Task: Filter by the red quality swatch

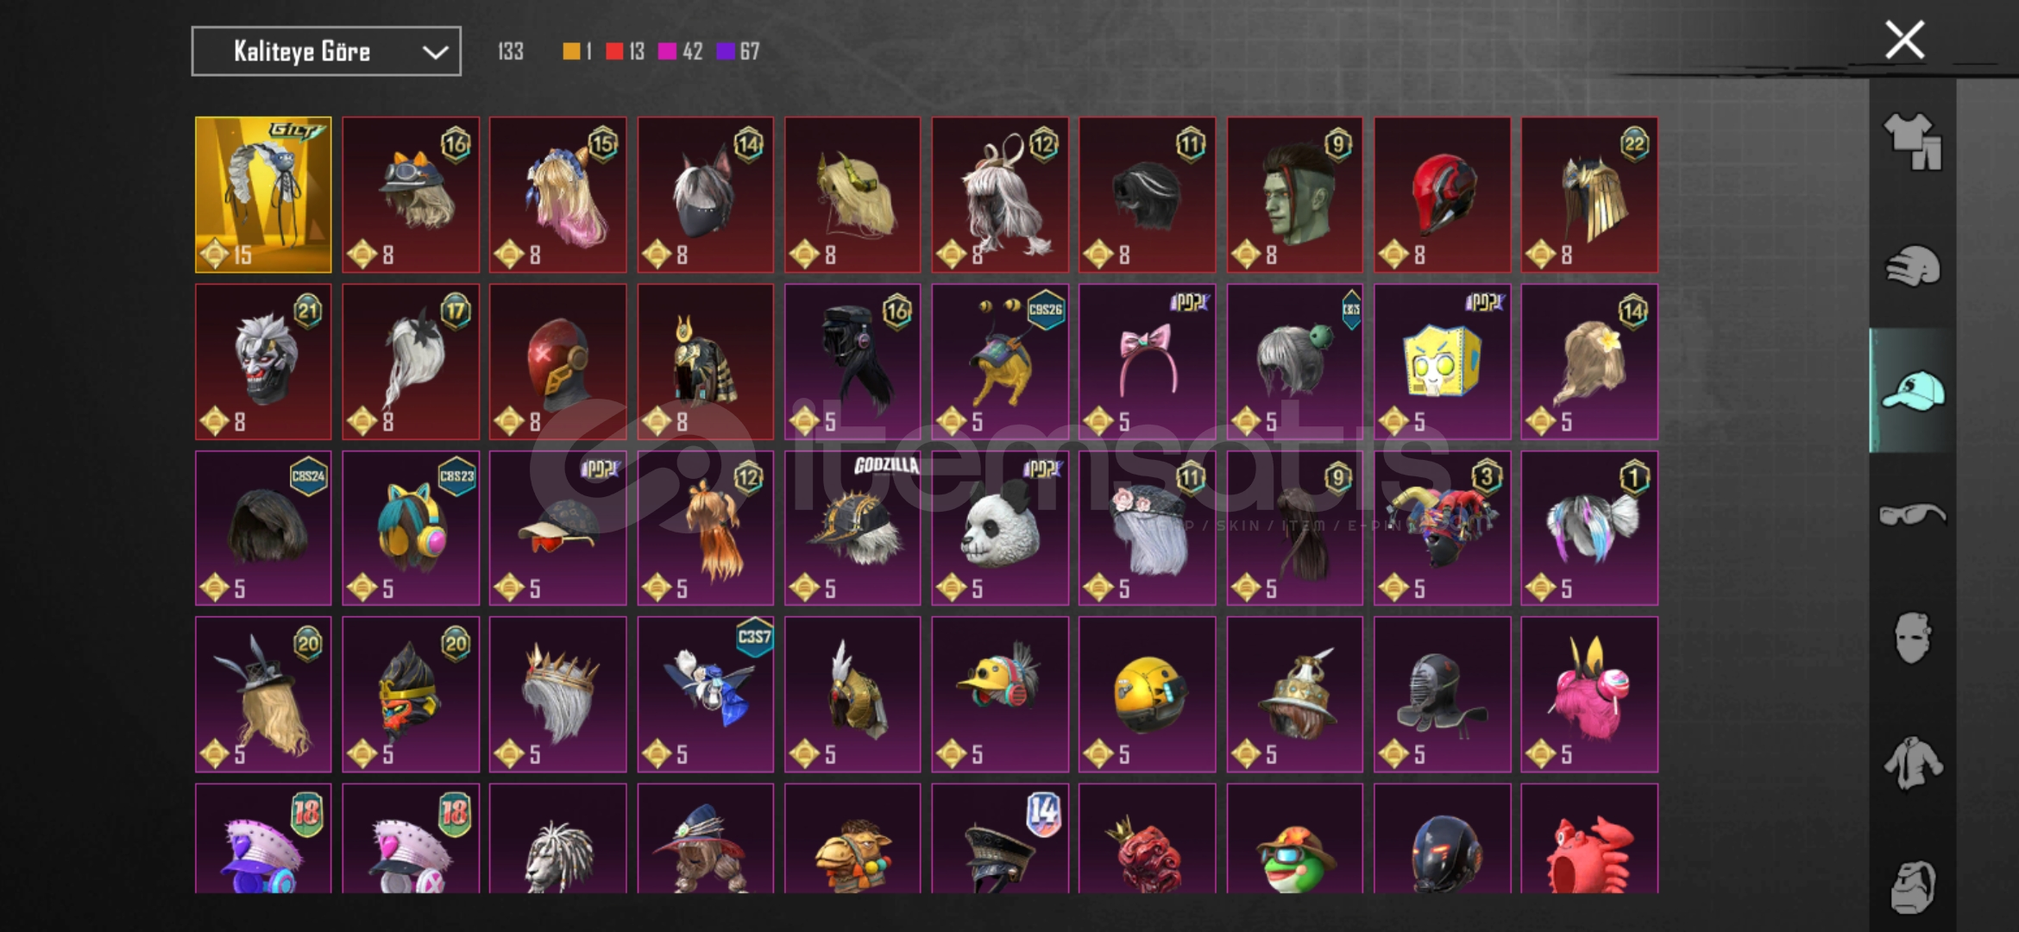Action: (x=614, y=52)
